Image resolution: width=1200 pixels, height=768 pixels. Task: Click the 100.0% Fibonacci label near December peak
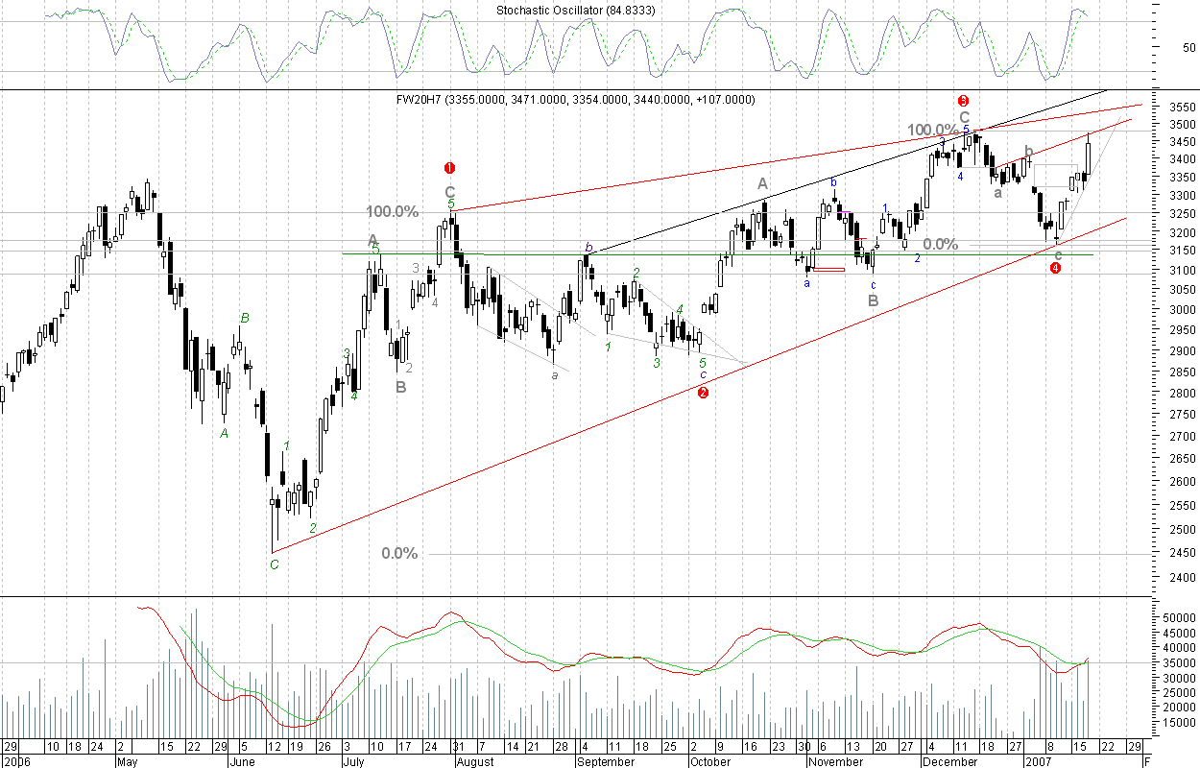click(934, 131)
